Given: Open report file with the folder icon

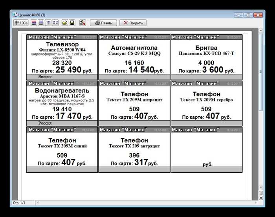Looking at the screenshot, I should [x=65, y=23].
